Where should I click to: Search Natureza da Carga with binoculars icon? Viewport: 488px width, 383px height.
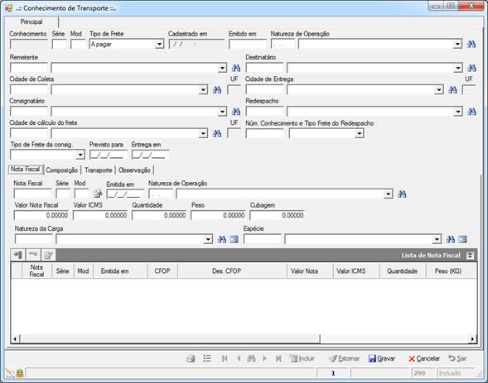[221, 239]
